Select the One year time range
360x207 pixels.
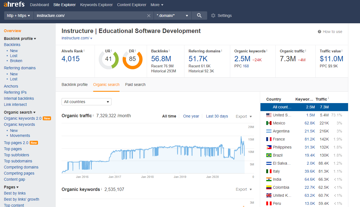(x=191, y=116)
